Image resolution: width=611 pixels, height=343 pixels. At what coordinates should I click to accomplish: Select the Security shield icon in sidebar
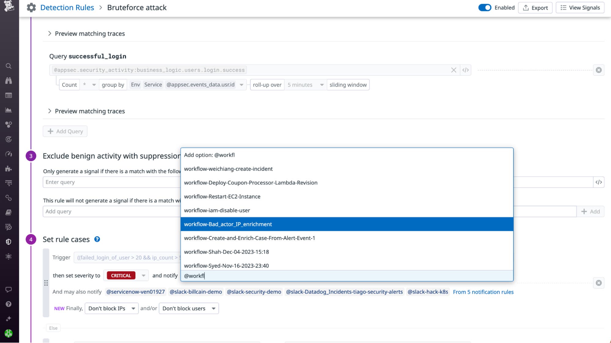[x=9, y=242]
